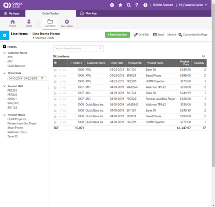Click the header search magnifier icon
Viewport: 215px width, 207px height.
pyautogui.click(x=129, y=5)
